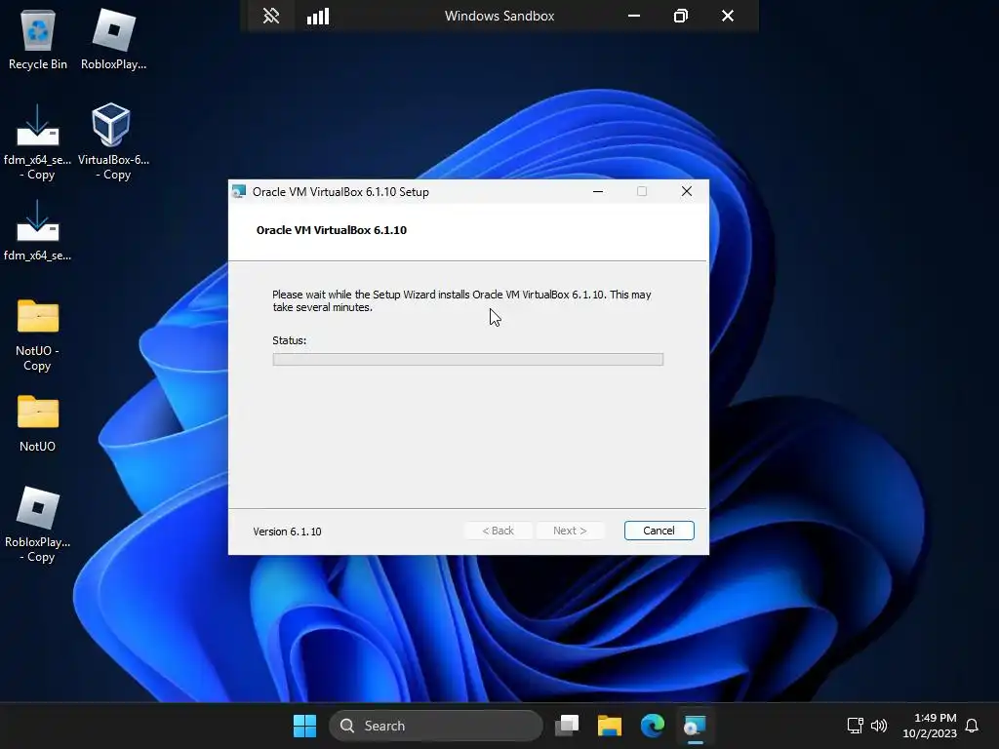Image resolution: width=999 pixels, height=749 pixels.
Task: Select the top-row RobloxPlay... desktop icon
Action: pos(113,39)
